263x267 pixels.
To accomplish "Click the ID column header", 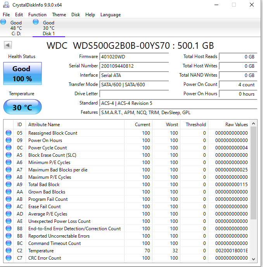I will (x=20, y=125).
